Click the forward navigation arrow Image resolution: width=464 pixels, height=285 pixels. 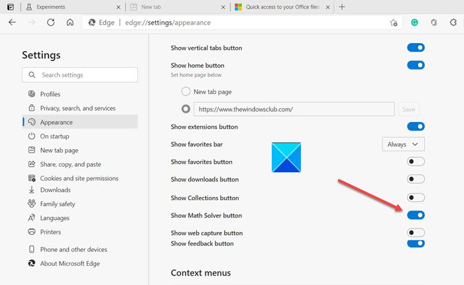point(32,22)
